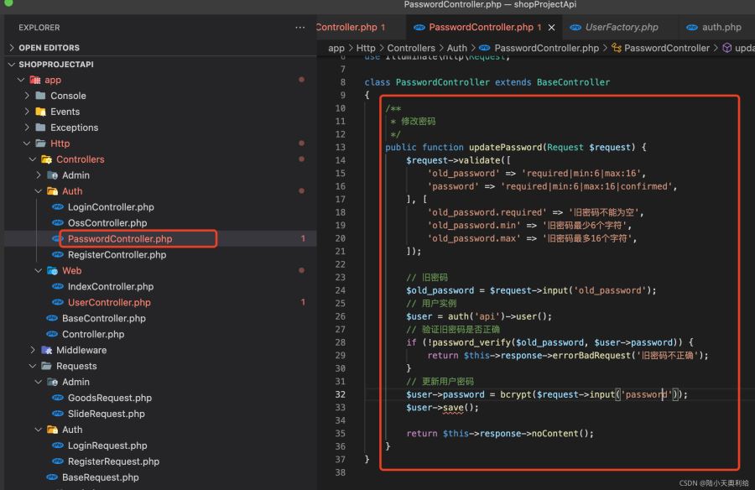Open UserController.php from the Web folder
755x490 pixels.
[x=109, y=303]
